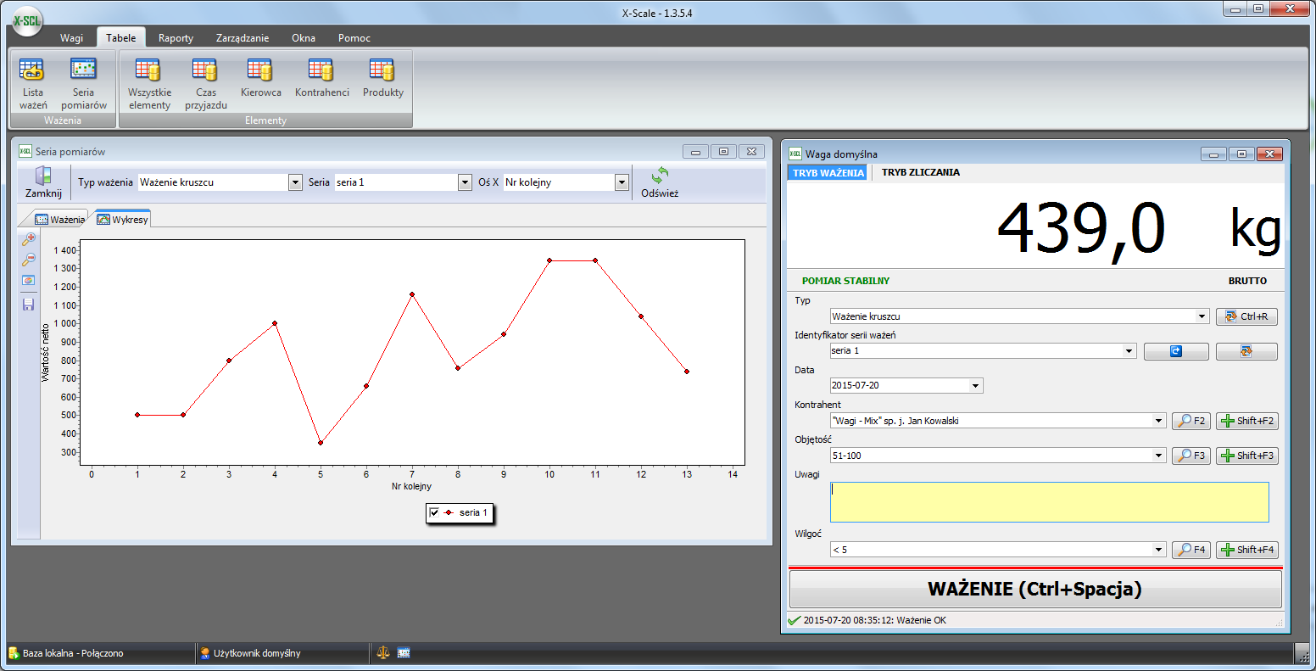
Task: Save the chart using floppy disk icon
Action: (x=29, y=304)
